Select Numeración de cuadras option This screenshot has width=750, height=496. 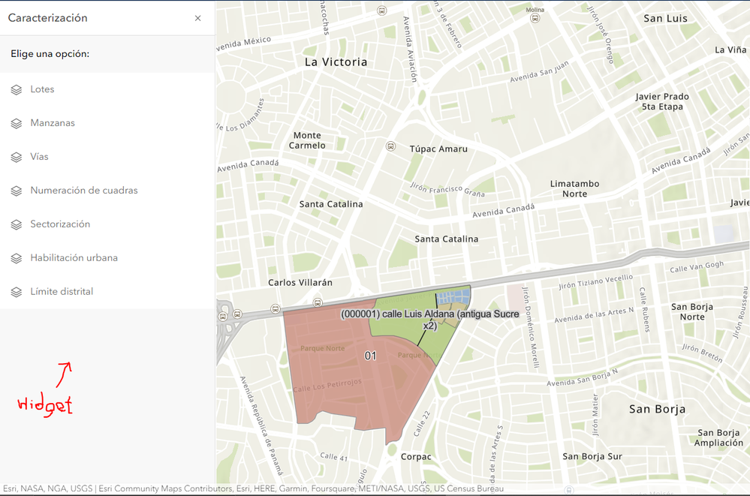[107, 191]
